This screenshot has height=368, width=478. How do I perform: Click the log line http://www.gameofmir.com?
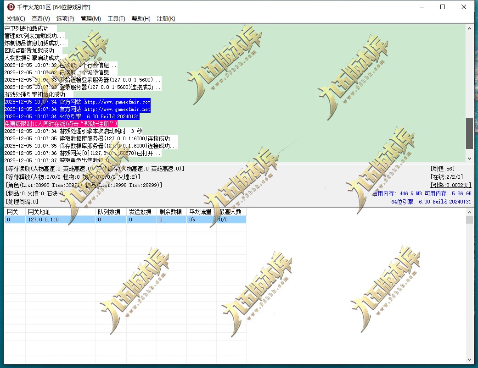[x=78, y=102]
